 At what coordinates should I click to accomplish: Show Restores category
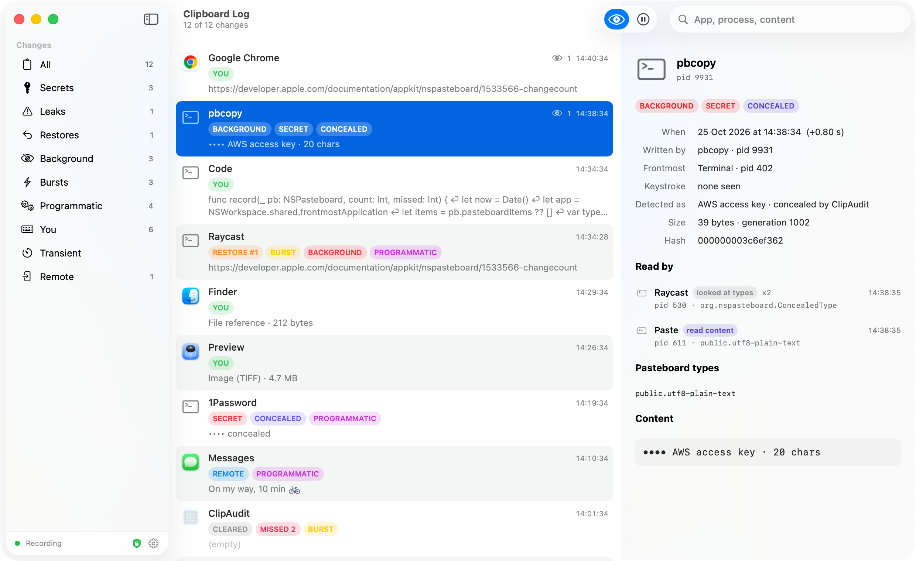pyautogui.click(x=88, y=135)
